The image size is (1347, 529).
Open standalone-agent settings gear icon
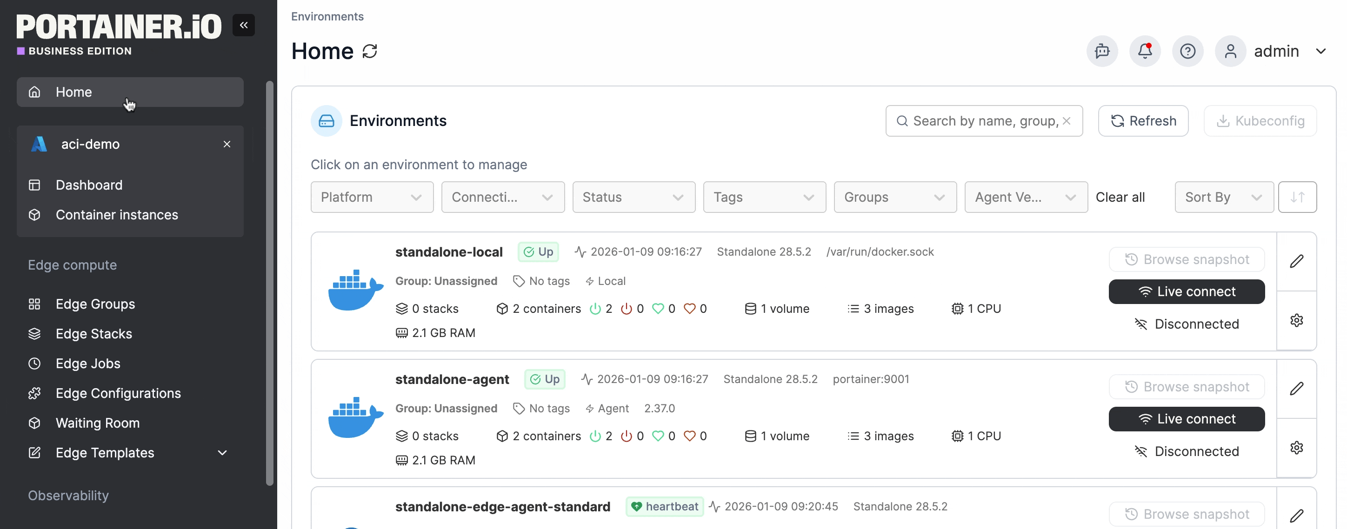[x=1296, y=448]
